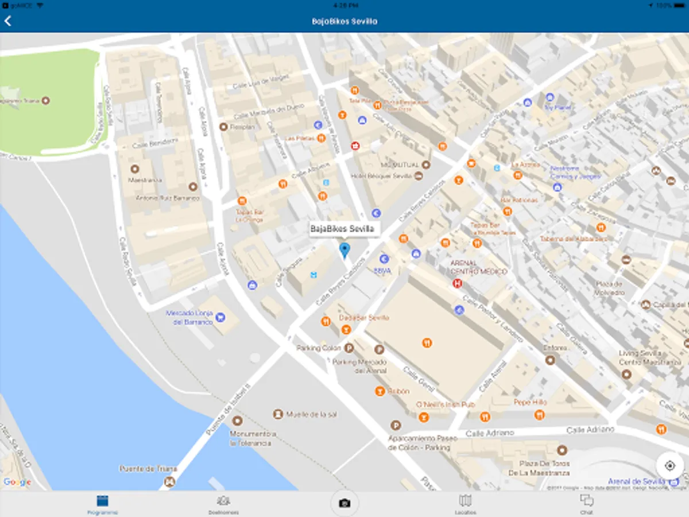Screen dimensions: 689x517
Task: Select Plaza De Toros De La Maestranza marker
Action: 562,450
